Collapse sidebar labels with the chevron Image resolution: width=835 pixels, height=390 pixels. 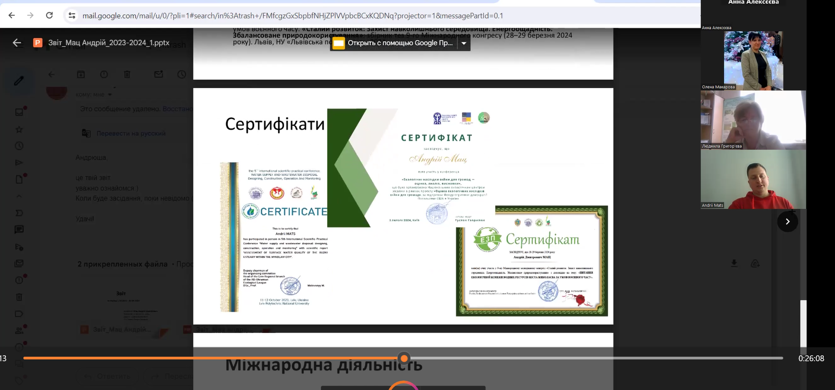tap(19, 196)
